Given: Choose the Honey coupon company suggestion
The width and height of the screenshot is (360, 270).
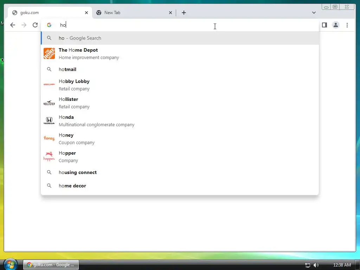Looking at the screenshot, I should pyautogui.click(x=180, y=139).
